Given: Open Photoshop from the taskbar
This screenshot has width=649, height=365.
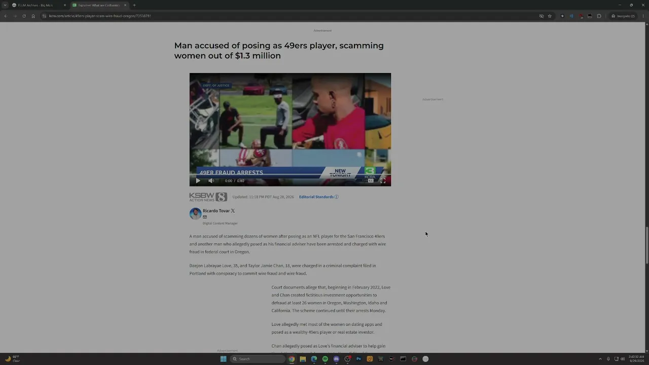Looking at the screenshot, I should [x=358, y=359].
